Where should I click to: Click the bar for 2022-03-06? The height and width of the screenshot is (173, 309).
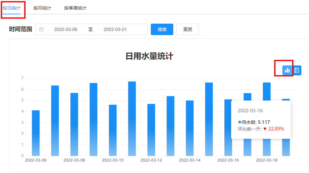click(36, 133)
